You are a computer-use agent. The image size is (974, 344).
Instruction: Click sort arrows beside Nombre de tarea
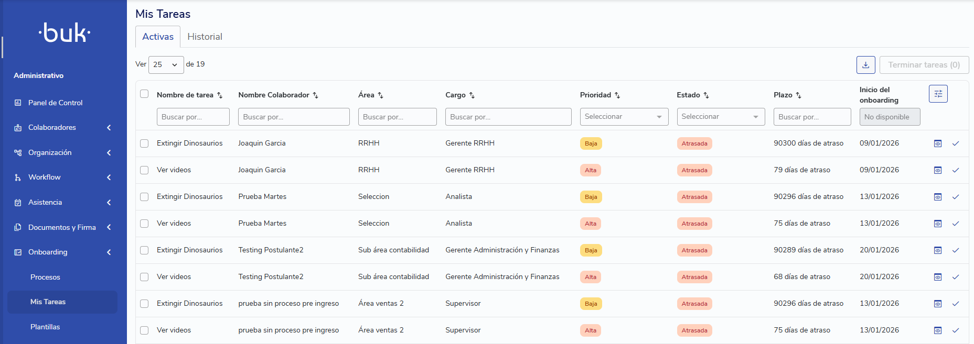pyautogui.click(x=220, y=95)
